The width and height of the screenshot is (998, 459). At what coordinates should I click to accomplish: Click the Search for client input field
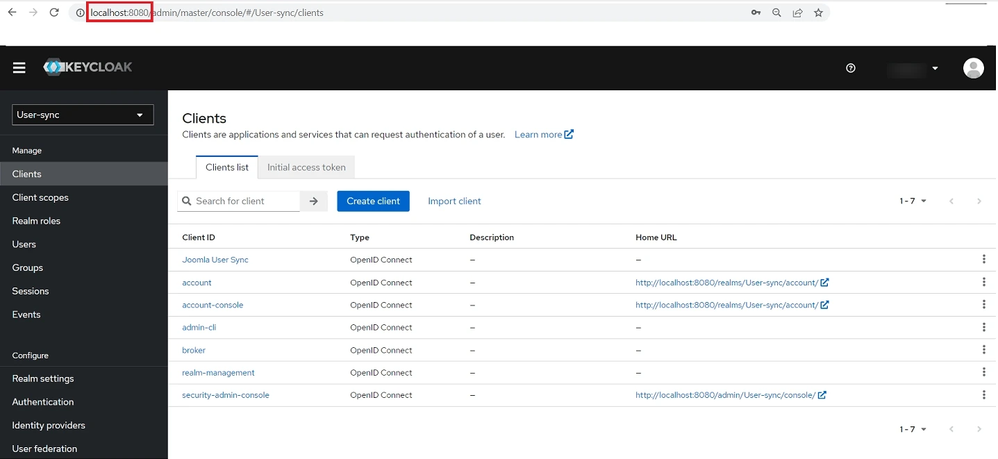(238, 201)
